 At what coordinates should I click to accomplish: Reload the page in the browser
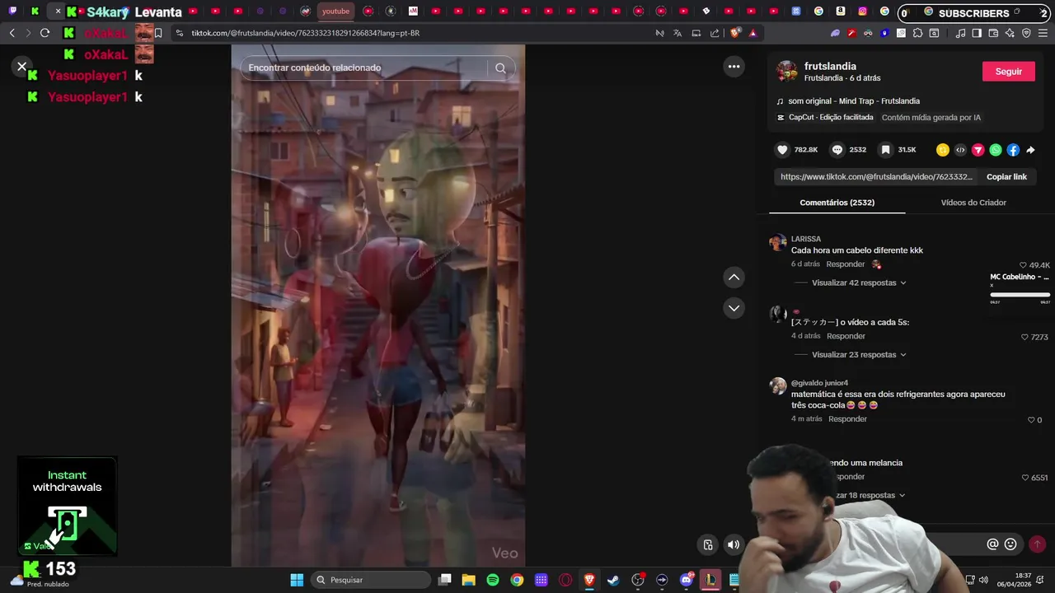45,33
